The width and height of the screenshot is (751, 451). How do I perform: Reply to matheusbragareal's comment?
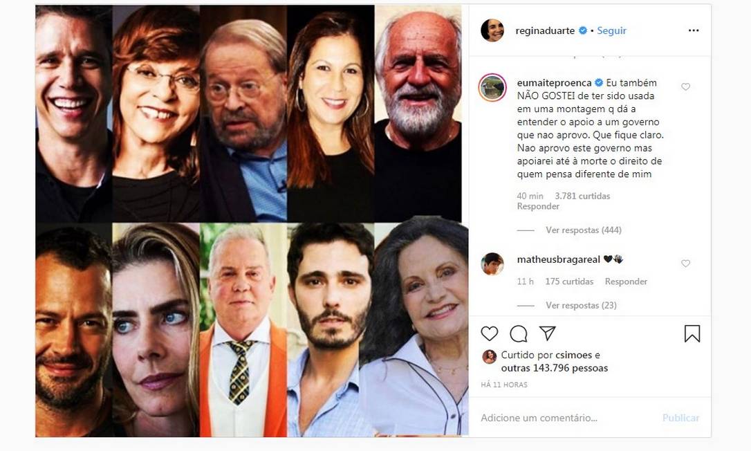click(x=626, y=282)
